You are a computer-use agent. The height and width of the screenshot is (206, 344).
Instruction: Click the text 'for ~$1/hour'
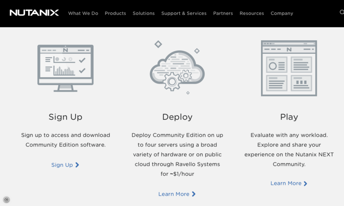177,174
